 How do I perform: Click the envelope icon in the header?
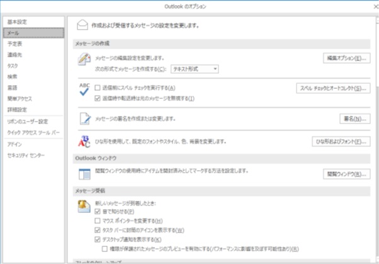[x=82, y=25]
